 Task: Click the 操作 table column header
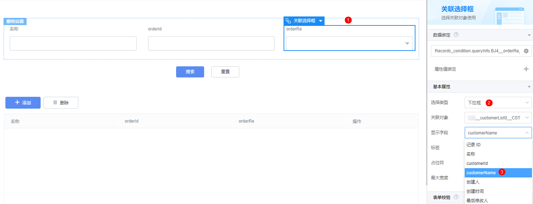357,122
